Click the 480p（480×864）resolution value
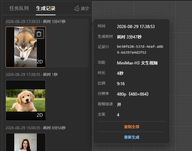 [x=133, y=94]
